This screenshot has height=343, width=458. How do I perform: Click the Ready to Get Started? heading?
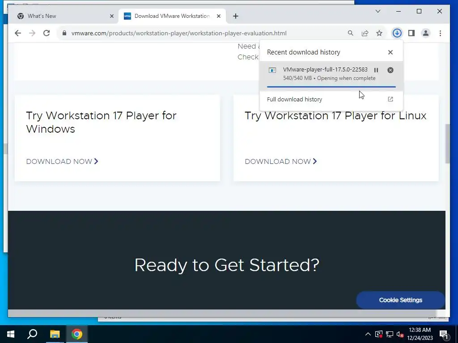(x=227, y=265)
